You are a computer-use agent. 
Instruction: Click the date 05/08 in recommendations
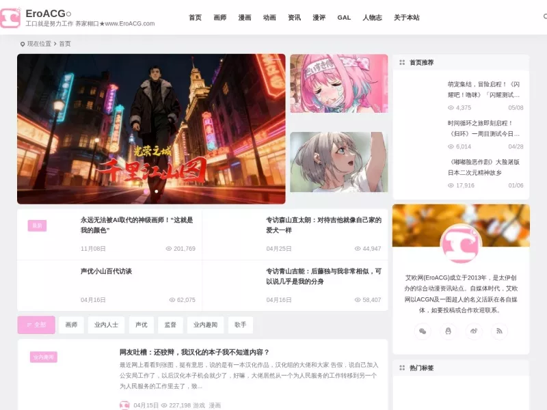click(x=516, y=108)
